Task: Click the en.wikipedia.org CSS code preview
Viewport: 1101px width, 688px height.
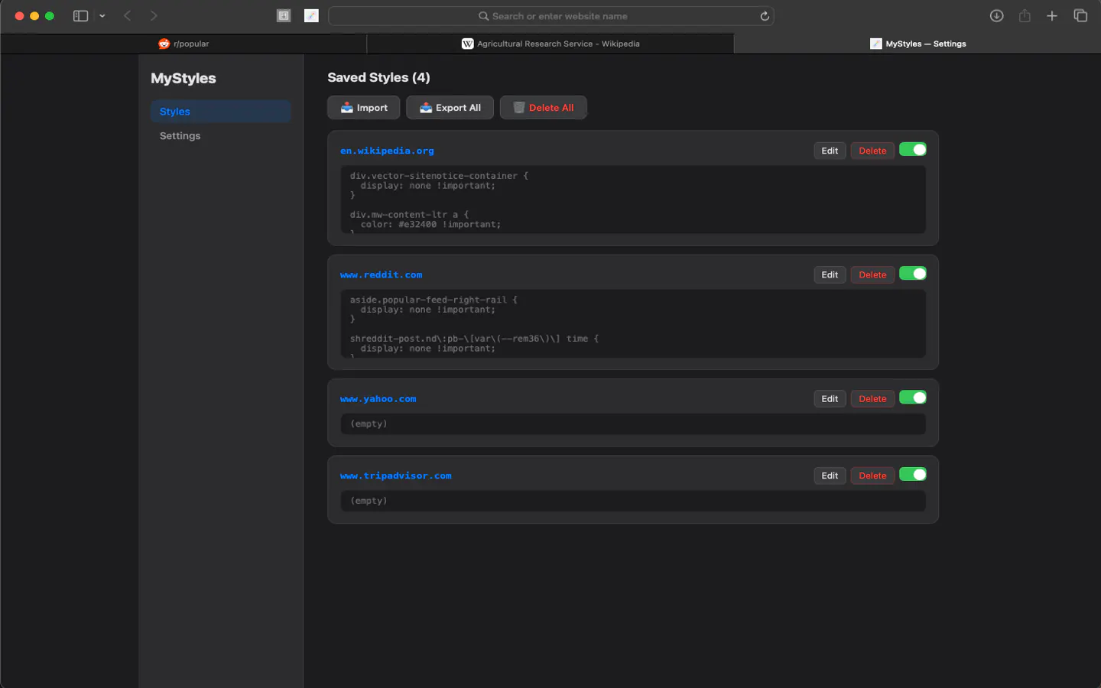Action: point(633,200)
